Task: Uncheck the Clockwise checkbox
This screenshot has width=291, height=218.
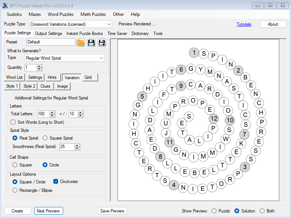Action: (56, 182)
